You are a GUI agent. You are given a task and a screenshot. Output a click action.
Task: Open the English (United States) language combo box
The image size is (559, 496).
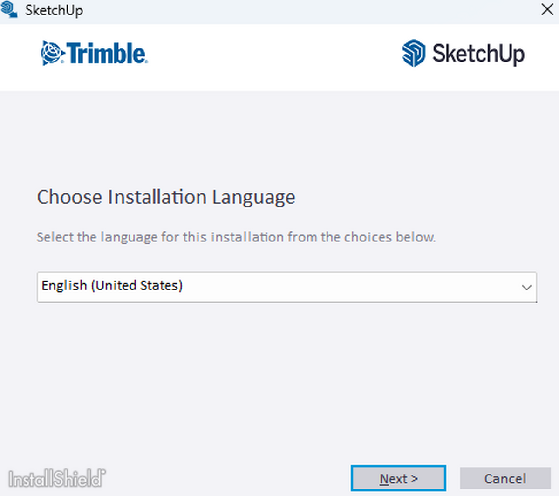coord(286,287)
